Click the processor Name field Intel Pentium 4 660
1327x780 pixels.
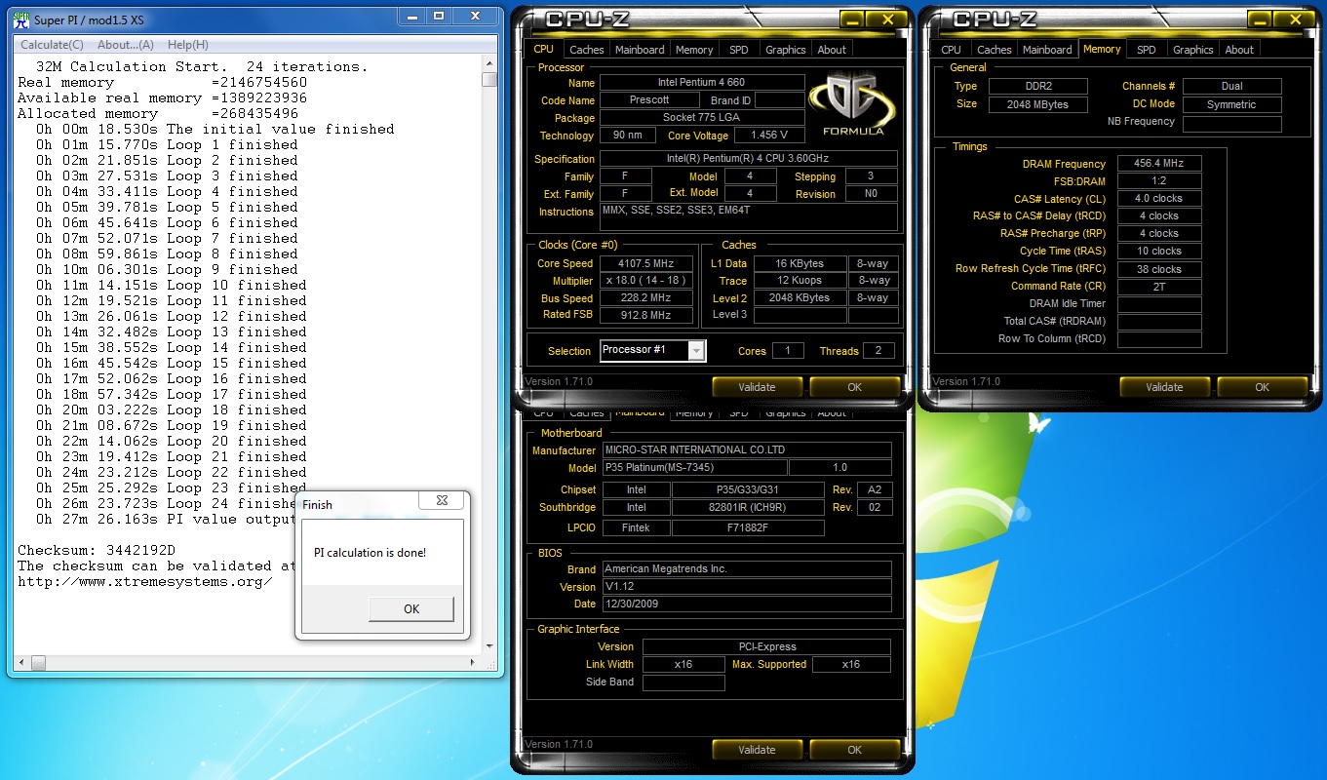(702, 83)
